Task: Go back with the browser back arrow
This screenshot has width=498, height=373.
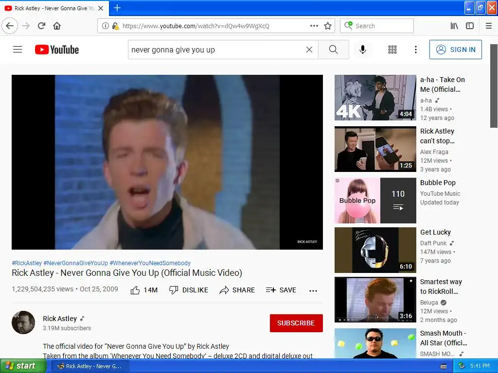Action: (x=10, y=26)
